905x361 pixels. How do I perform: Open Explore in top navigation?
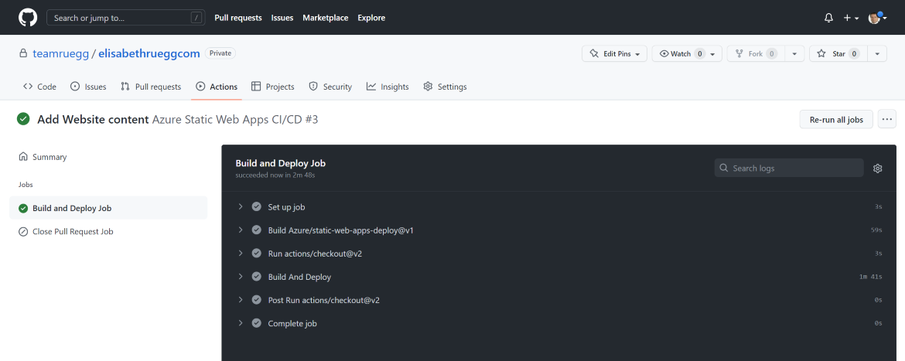coord(371,18)
